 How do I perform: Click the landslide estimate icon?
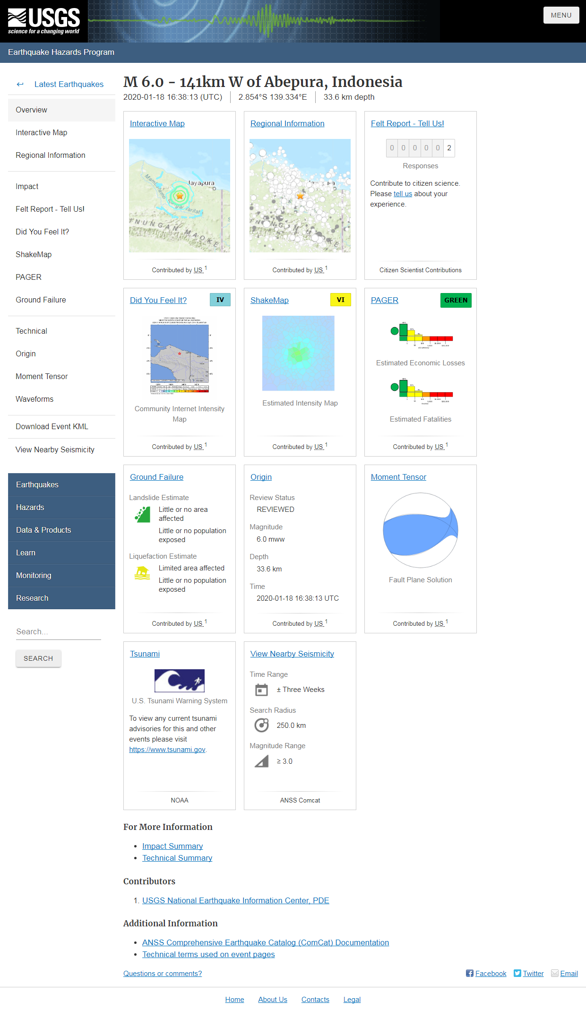click(x=142, y=514)
